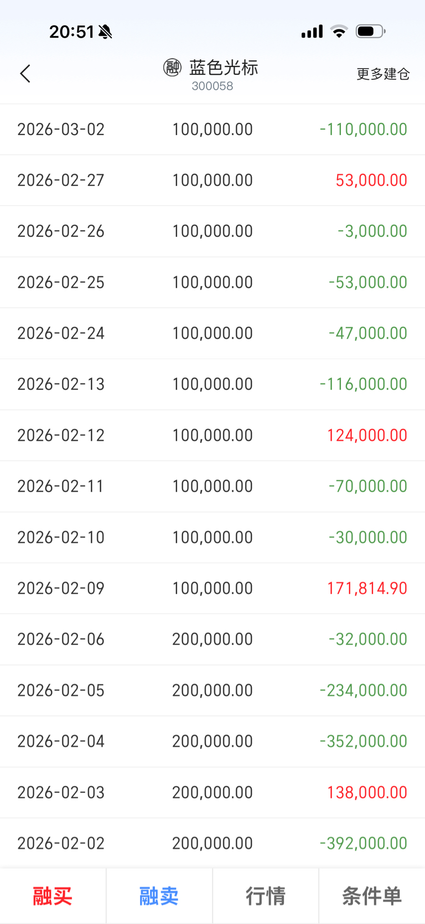The height and width of the screenshot is (924, 425).
Task: Tap the back arrow icon
Action: (x=25, y=74)
